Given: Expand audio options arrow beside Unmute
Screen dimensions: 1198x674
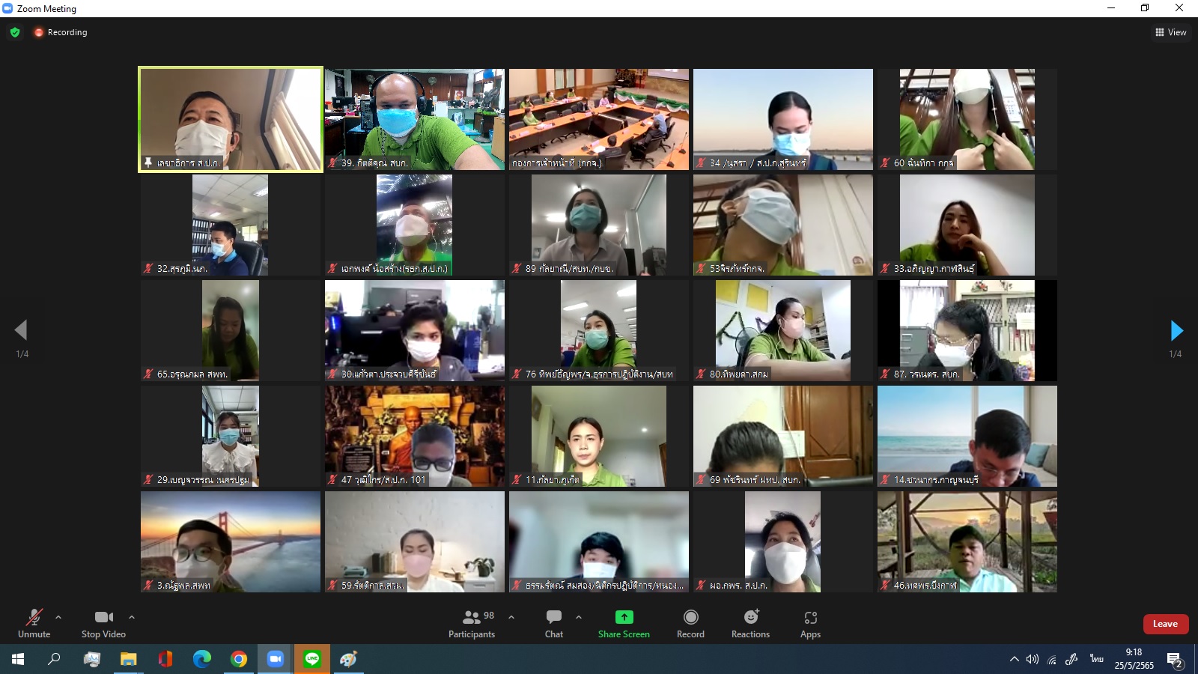Looking at the screenshot, I should pyautogui.click(x=58, y=617).
